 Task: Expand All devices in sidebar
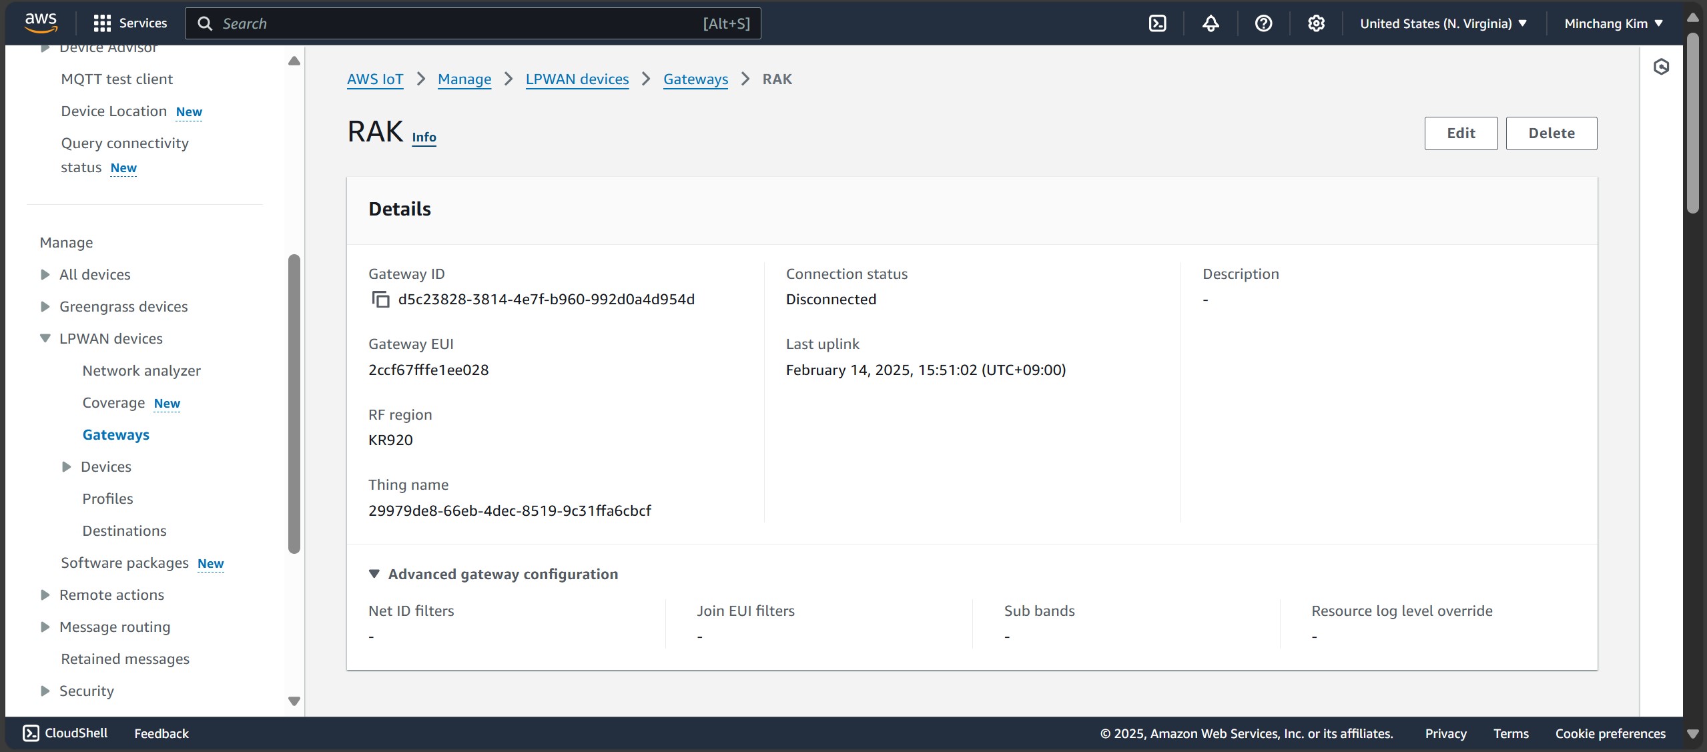(45, 274)
